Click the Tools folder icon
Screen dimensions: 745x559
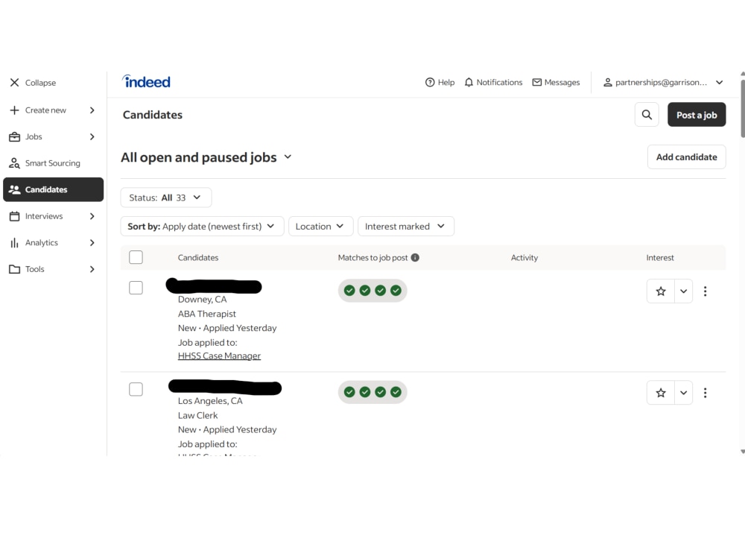[x=15, y=269]
